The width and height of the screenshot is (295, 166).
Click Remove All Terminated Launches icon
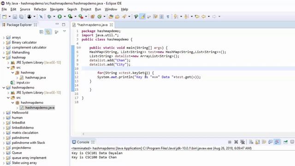coord(242,142)
